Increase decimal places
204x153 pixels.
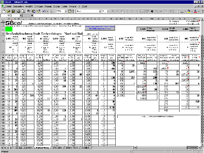pyautogui.click(x=166, y=11)
